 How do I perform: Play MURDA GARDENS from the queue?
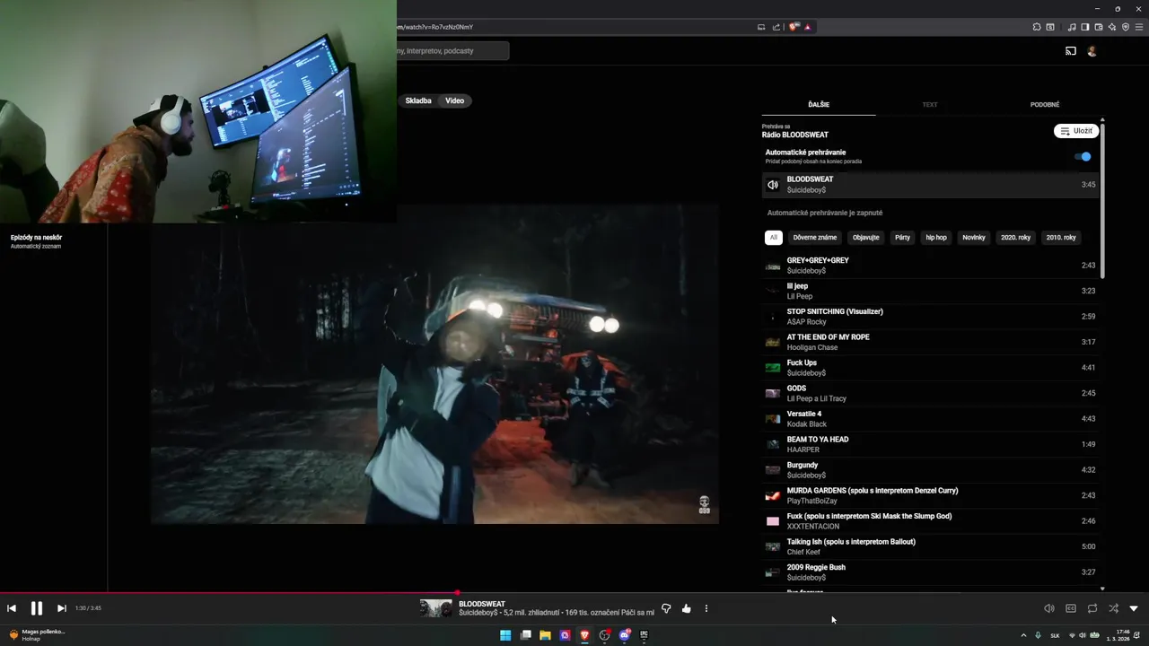tap(931, 495)
